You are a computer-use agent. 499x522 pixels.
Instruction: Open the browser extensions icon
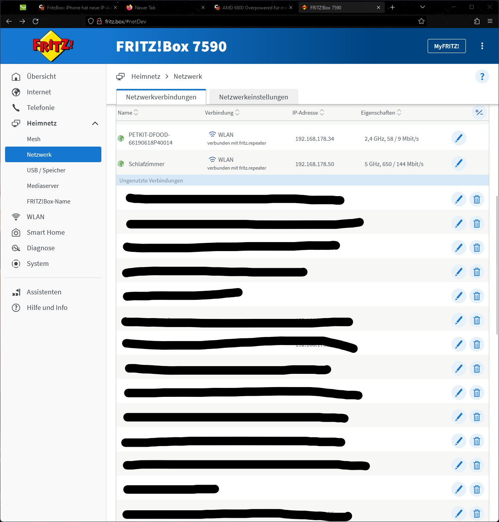click(x=477, y=21)
